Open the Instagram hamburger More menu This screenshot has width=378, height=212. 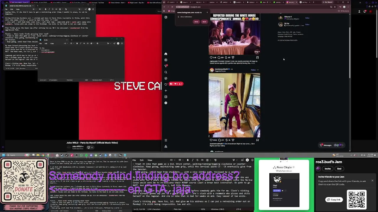pyautogui.click(x=166, y=140)
